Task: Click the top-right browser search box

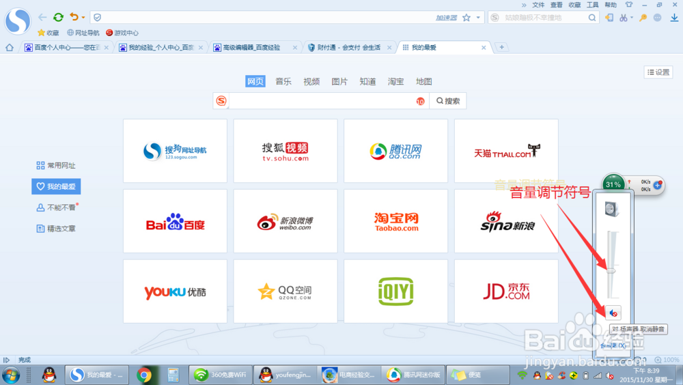Action: [544, 18]
